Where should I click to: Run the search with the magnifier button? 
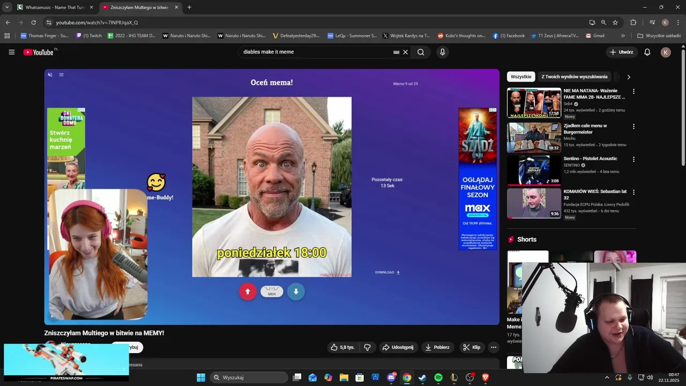click(x=421, y=52)
